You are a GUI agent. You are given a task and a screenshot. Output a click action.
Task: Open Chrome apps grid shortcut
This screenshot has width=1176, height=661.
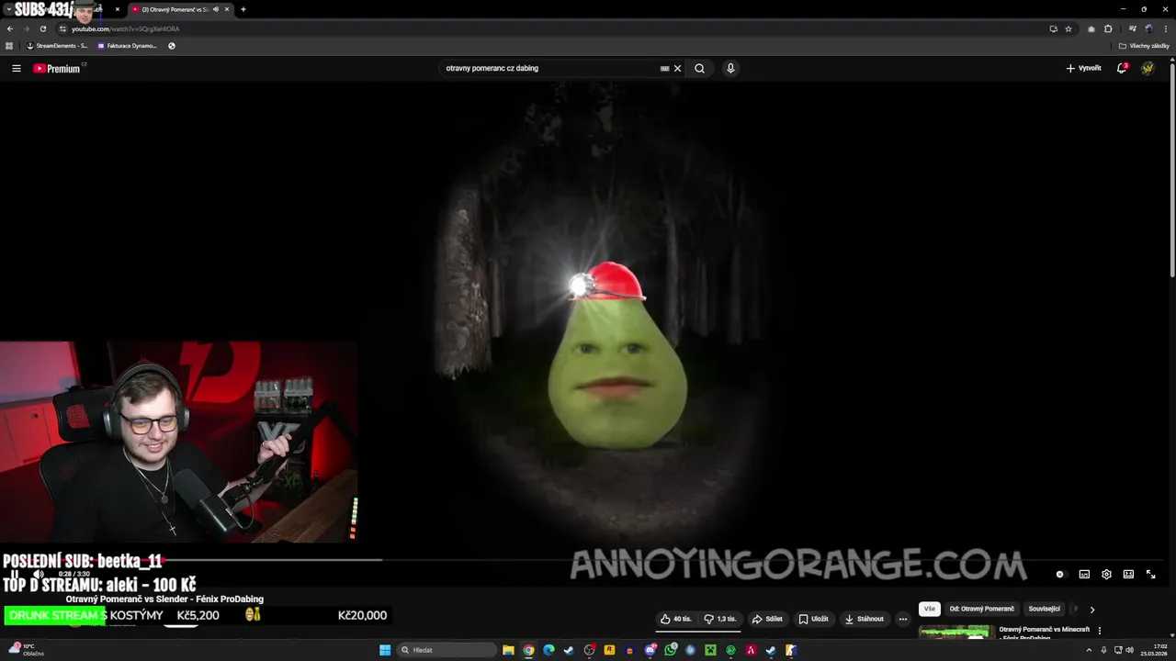pyautogui.click(x=9, y=46)
